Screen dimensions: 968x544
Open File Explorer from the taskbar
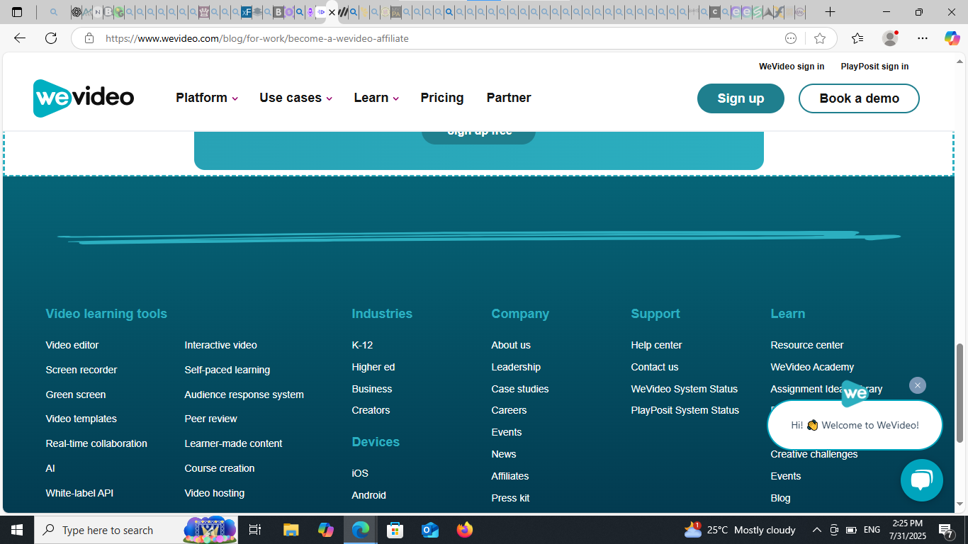(291, 530)
